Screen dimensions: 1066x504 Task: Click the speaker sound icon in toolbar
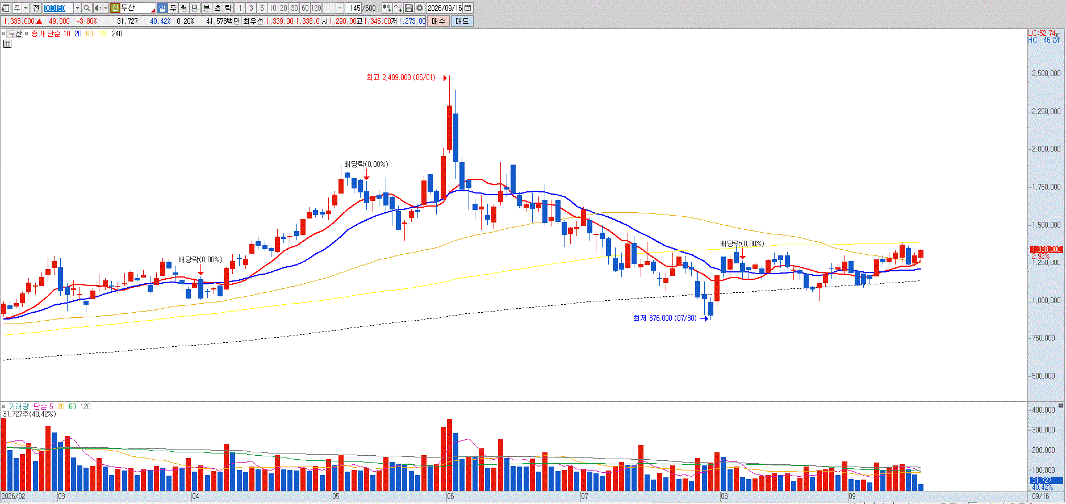click(x=98, y=8)
